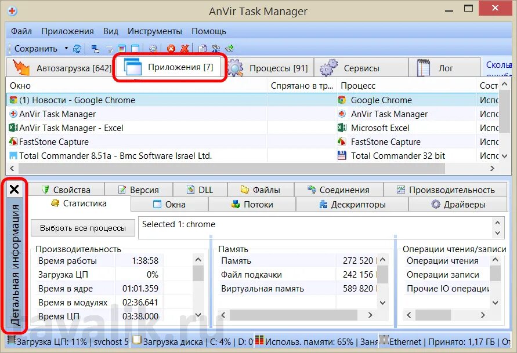Open the Файл menu
The width and height of the screenshot is (517, 353).
click(x=21, y=31)
